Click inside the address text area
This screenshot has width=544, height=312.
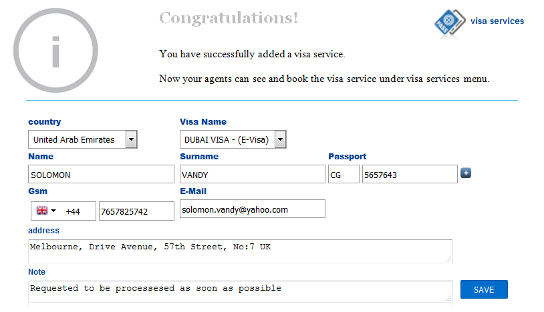(x=241, y=251)
